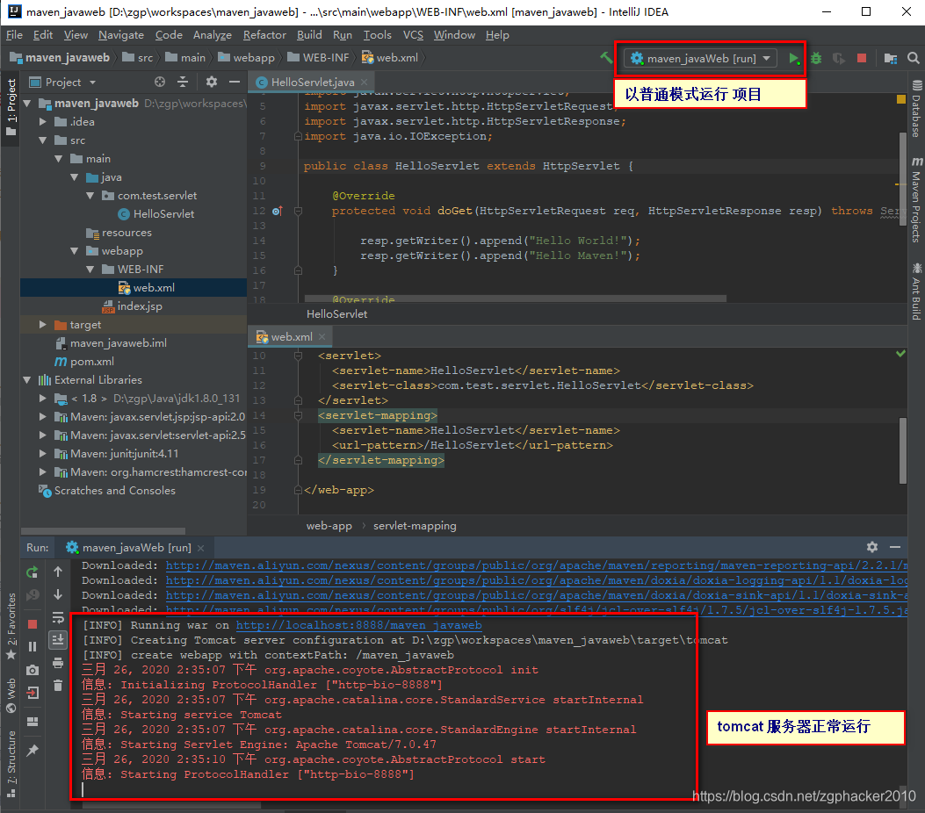This screenshot has width=925, height=813.
Task: Toggle the Maven Projects tool window
Action: pos(916,199)
